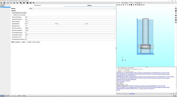Toggle the perspective cube icon

click(130, 5)
